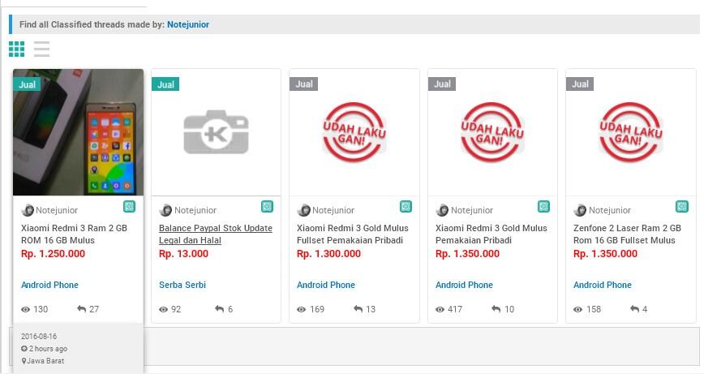This screenshot has height=374, width=704.
Task: Click price Rp. 1.250.000
Action: click(53, 254)
